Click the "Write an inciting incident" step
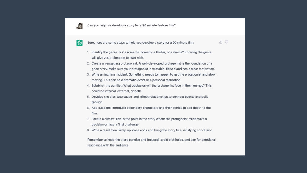This screenshot has height=173, width=307. click(x=153, y=74)
